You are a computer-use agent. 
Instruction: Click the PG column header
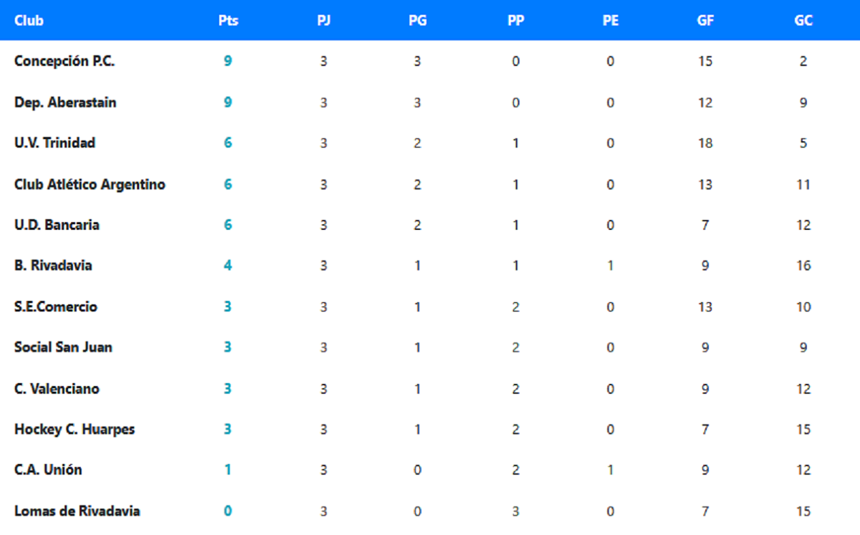point(417,21)
